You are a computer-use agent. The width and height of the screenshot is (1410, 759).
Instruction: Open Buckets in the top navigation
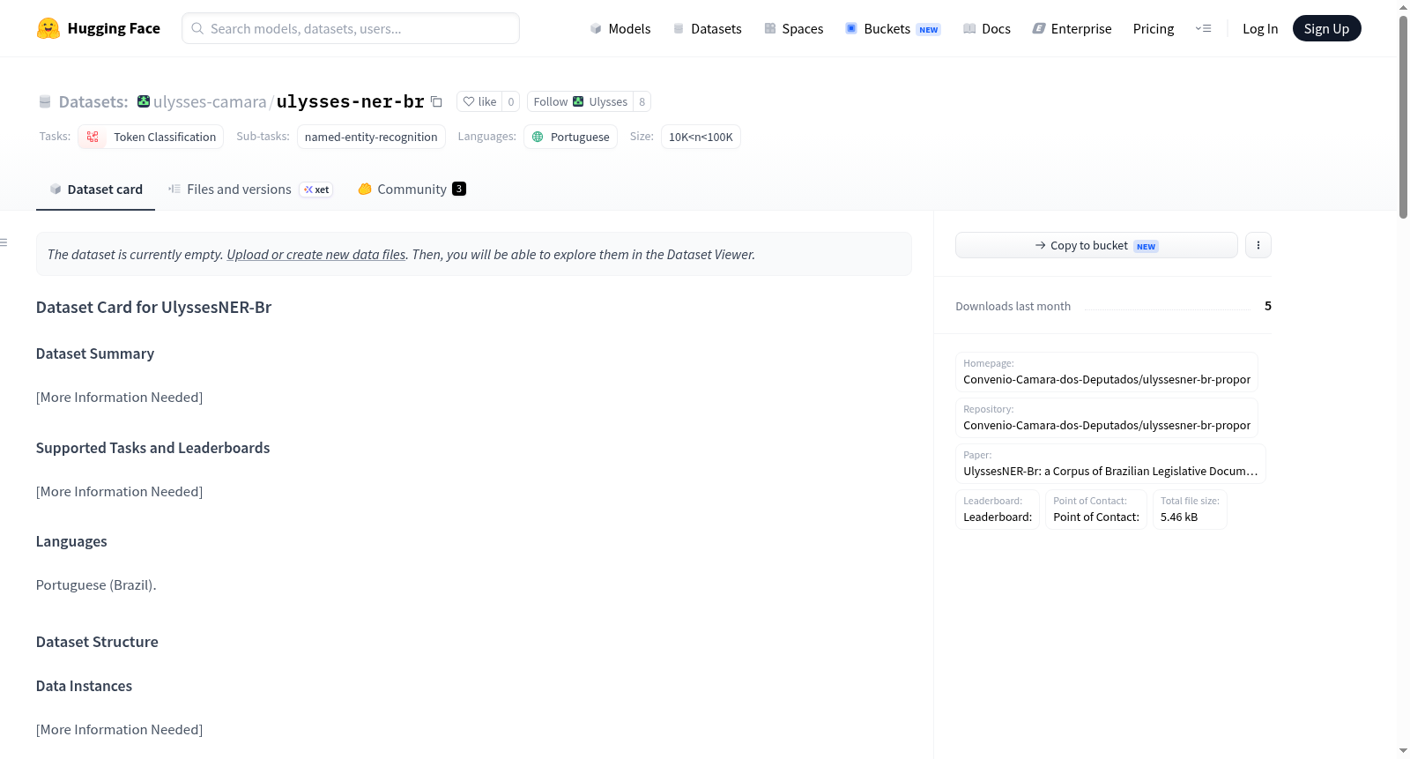[893, 28]
